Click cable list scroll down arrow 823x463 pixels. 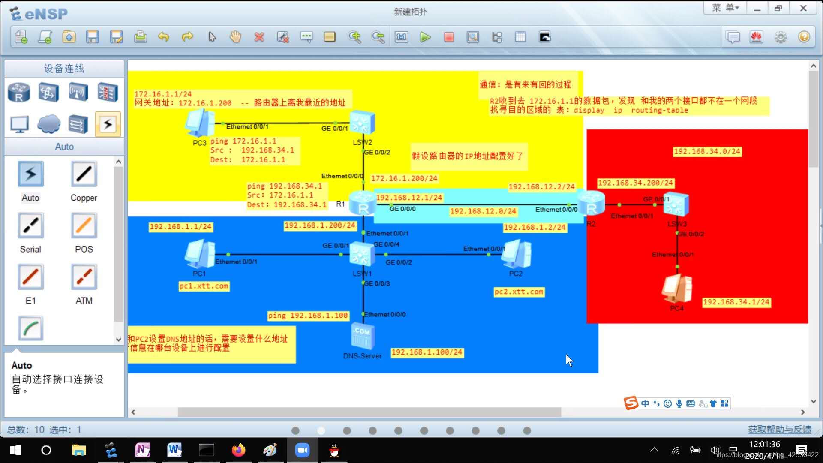pyautogui.click(x=119, y=339)
